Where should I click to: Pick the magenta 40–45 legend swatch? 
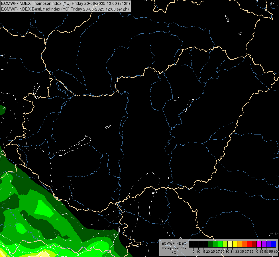pos(259,244)
